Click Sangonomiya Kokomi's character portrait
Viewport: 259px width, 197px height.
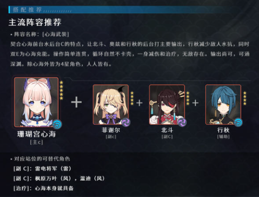point(36,102)
